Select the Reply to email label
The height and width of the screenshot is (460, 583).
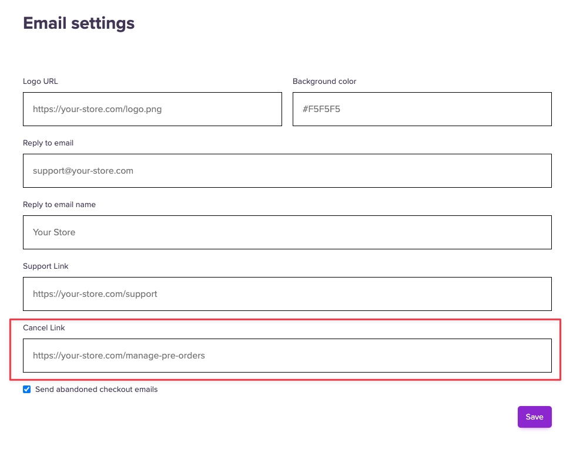pyautogui.click(x=48, y=143)
